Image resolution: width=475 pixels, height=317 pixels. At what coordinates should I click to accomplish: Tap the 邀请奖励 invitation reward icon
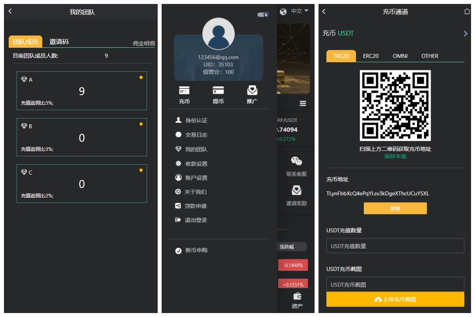click(x=296, y=191)
